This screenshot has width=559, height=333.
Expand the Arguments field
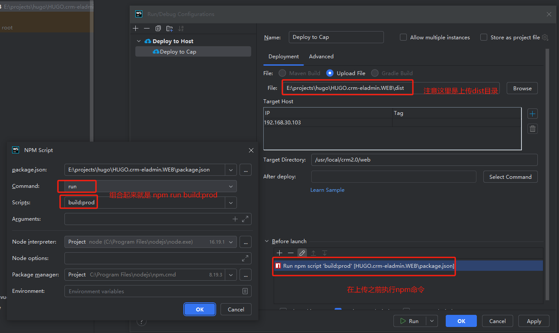tap(245, 219)
